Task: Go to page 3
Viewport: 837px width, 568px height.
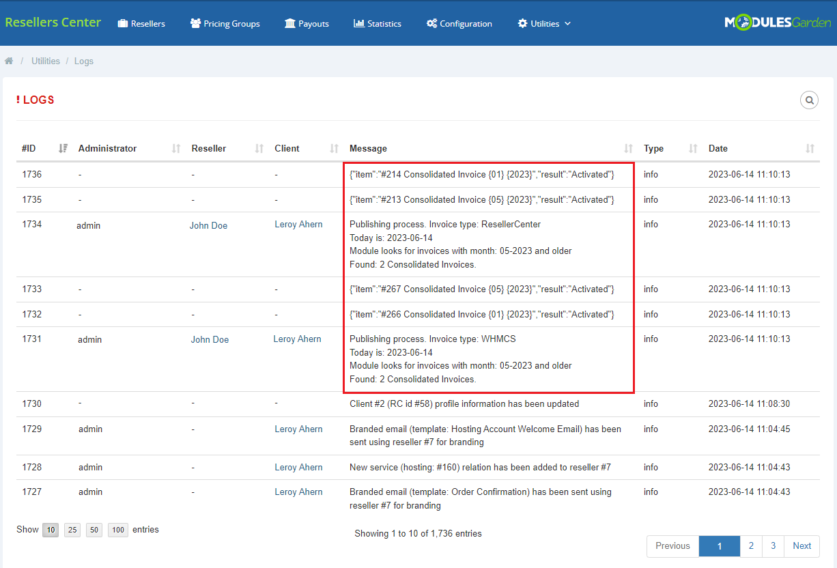Action: click(x=773, y=545)
